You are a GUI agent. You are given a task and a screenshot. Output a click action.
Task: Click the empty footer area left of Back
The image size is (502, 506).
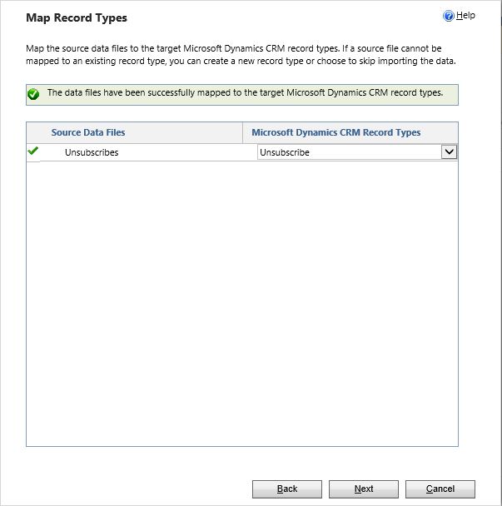(125, 489)
